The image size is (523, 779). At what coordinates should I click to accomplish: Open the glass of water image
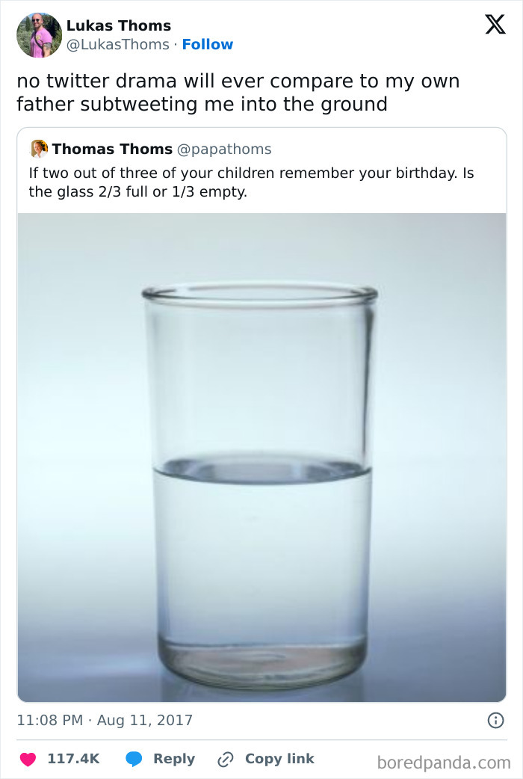(261, 456)
